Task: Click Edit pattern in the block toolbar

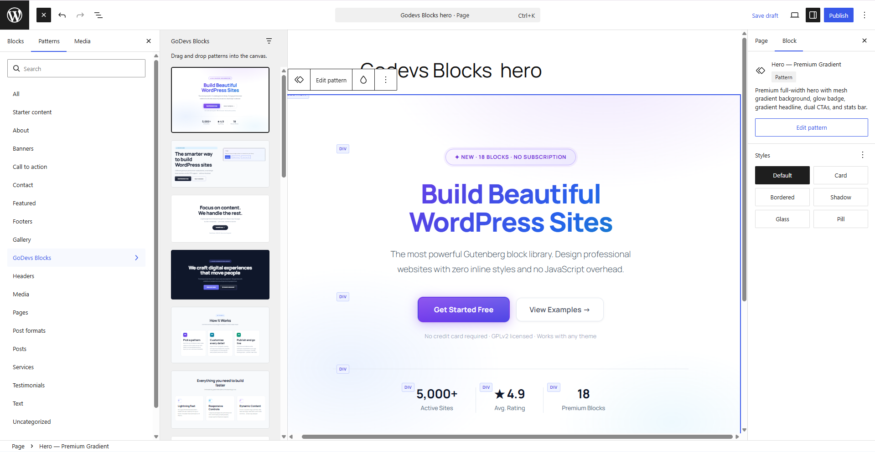Action: 331,80
